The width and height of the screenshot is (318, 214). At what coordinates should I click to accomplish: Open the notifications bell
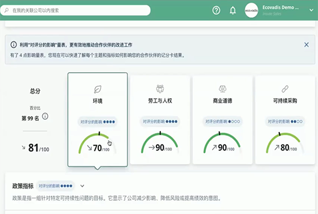[x=233, y=10]
